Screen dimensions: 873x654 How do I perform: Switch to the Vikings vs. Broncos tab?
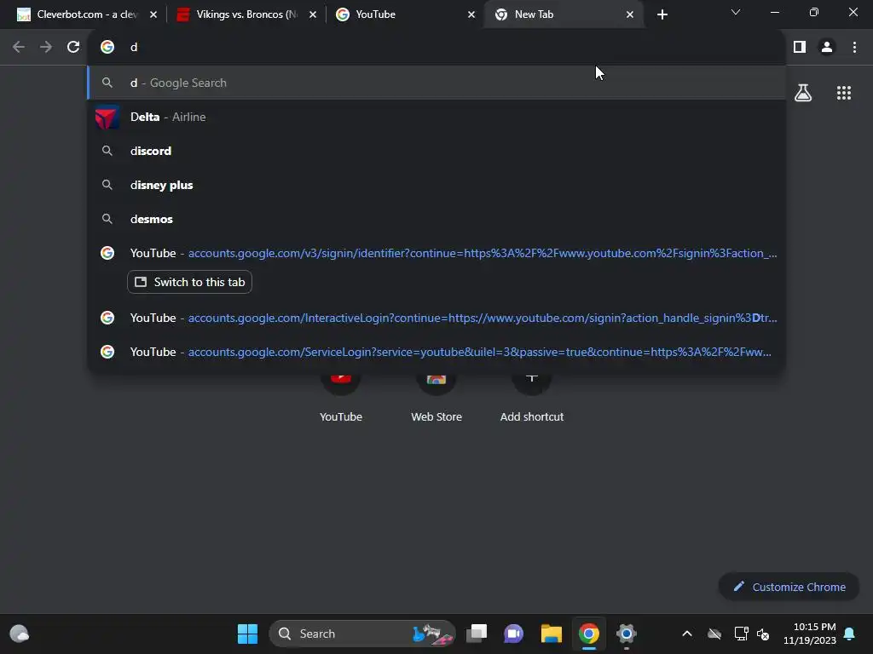245,14
